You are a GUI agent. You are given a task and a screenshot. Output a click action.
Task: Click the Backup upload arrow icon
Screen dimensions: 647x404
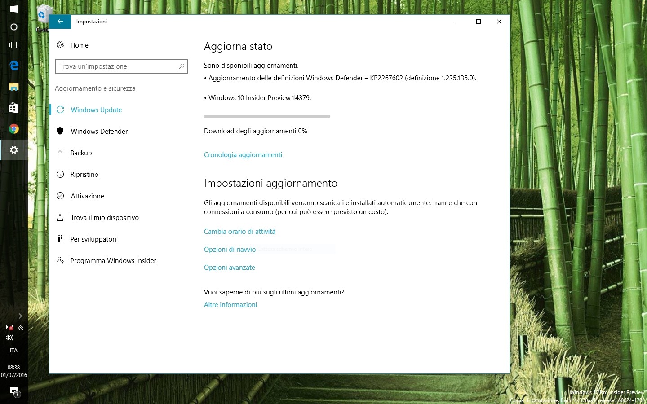pos(60,153)
